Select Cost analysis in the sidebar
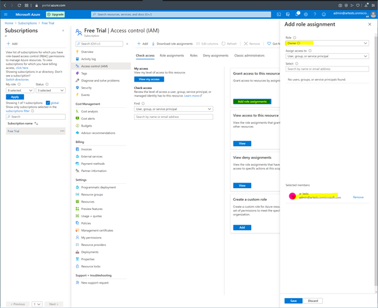Screen dimensions: 378x308 click(x=89, y=111)
